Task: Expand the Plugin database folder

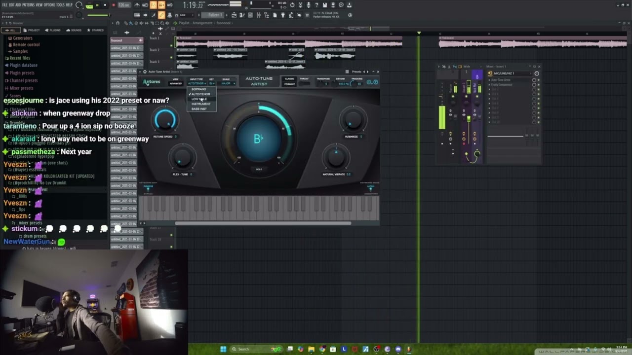Action: [23, 65]
